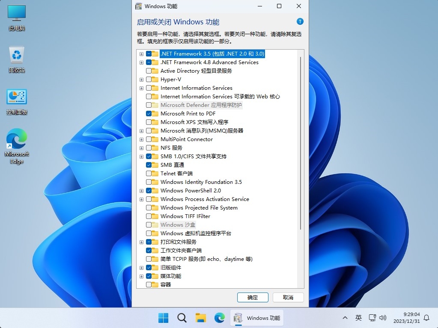Viewport: 438px width, 328px height.
Task: Enable the Telnet client checkbox
Action: click(149, 174)
